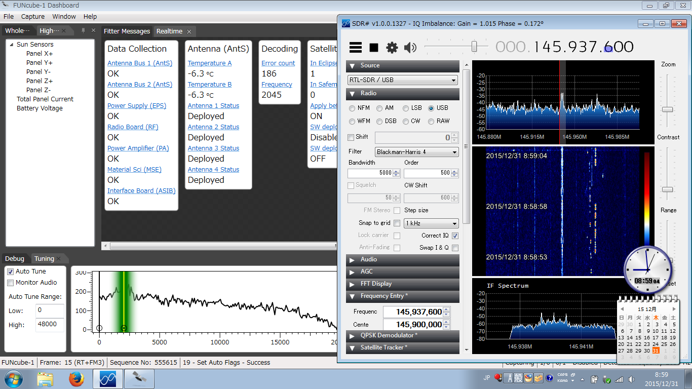The width and height of the screenshot is (692, 389).
Task: Select the USB radio mode
Action: [438, 108]
